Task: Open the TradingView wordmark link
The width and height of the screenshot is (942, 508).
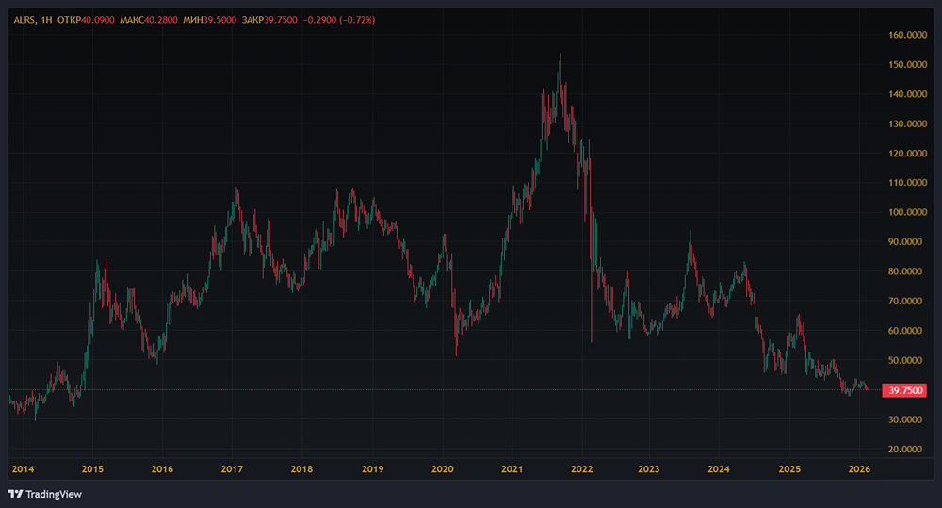Action: tap(54, 494)
